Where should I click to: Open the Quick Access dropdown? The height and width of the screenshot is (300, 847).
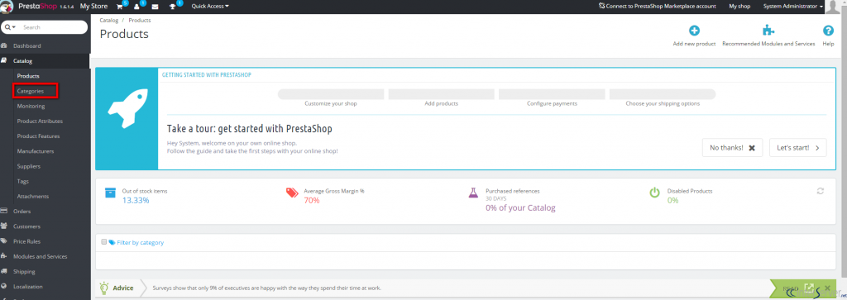[x=210, y=7]
